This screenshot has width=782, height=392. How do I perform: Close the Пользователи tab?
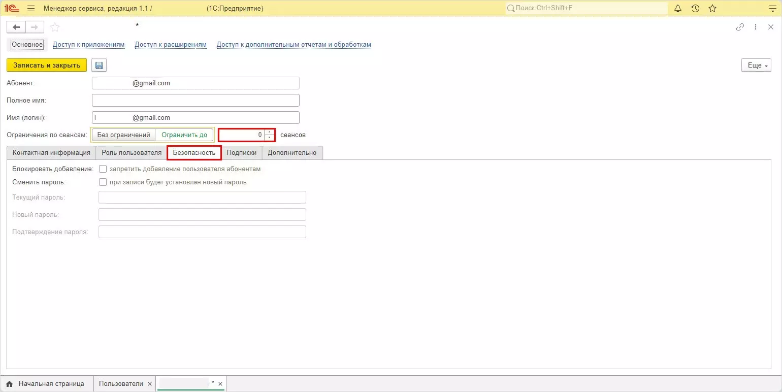tap(150, 384)
